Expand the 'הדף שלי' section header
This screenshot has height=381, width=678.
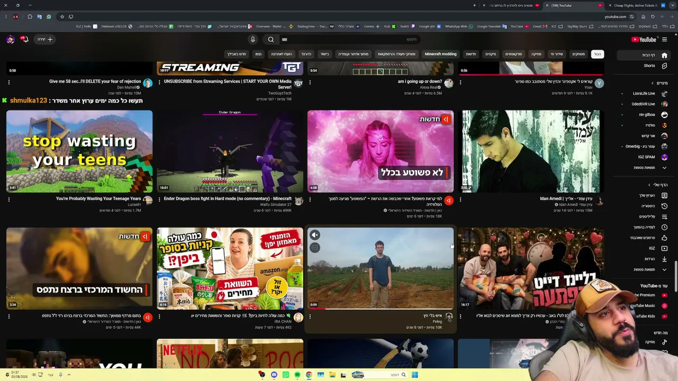[x=659, y=185]
